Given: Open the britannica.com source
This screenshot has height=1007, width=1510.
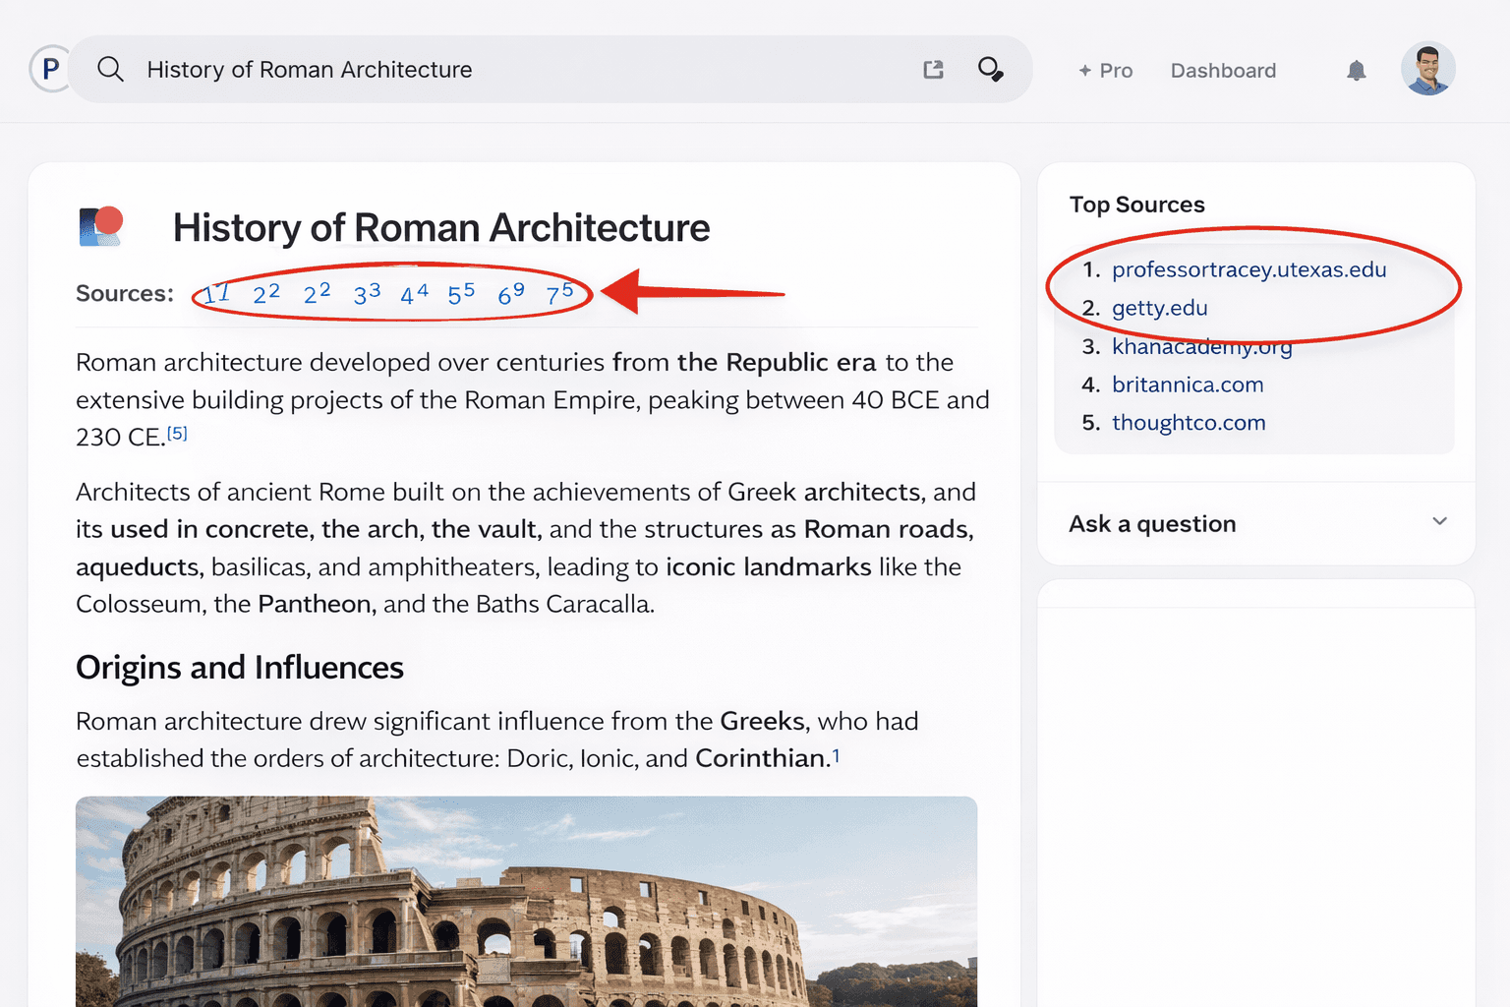Looking at the screenshot, I should [x=1188, y=385].
